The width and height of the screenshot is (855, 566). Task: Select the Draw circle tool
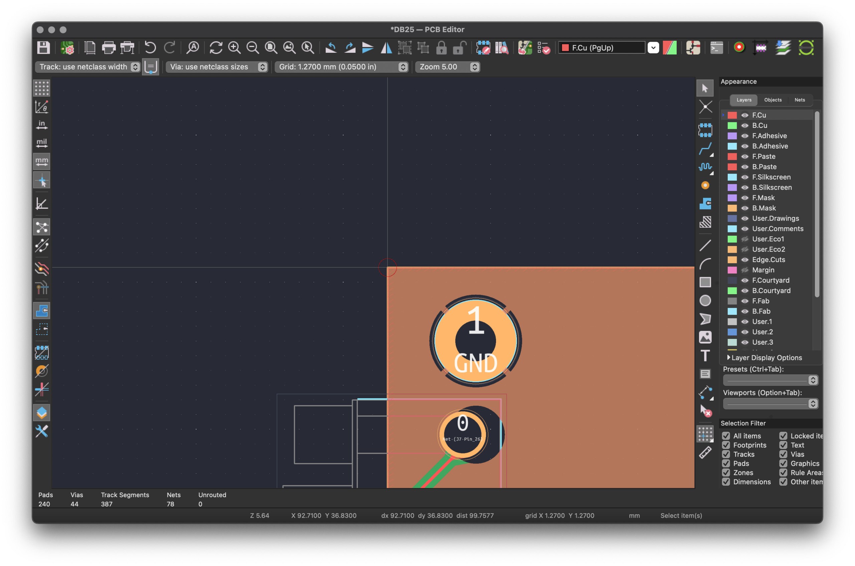click(705, 301)
